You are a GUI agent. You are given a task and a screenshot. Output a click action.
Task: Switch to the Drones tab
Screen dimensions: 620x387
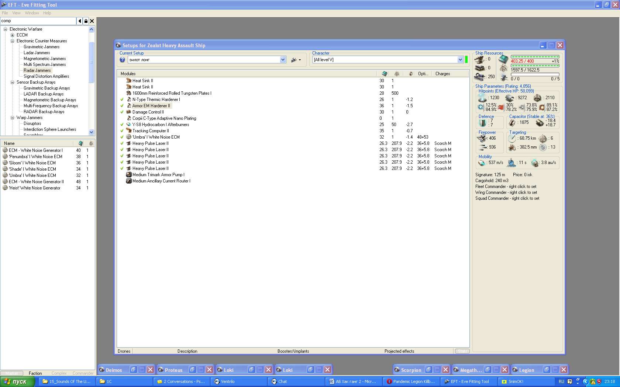[124, 351]
